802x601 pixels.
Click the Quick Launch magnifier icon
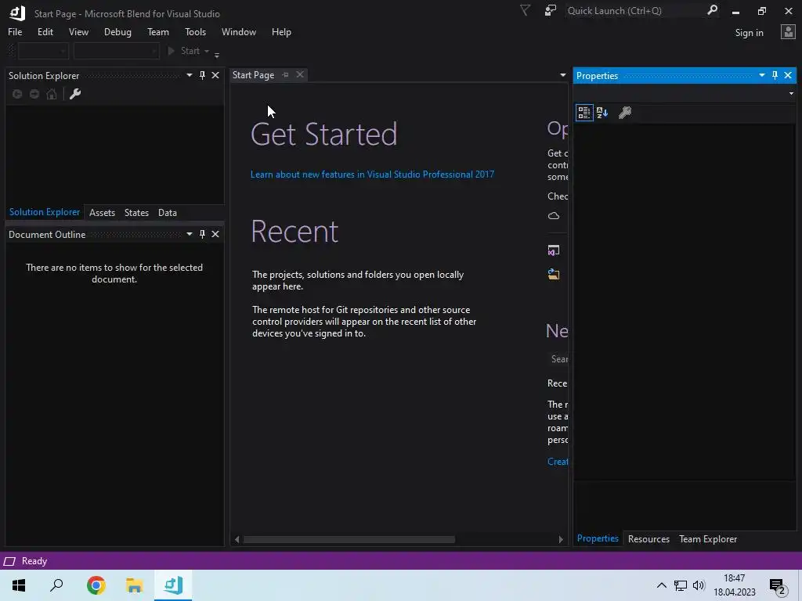712,10
